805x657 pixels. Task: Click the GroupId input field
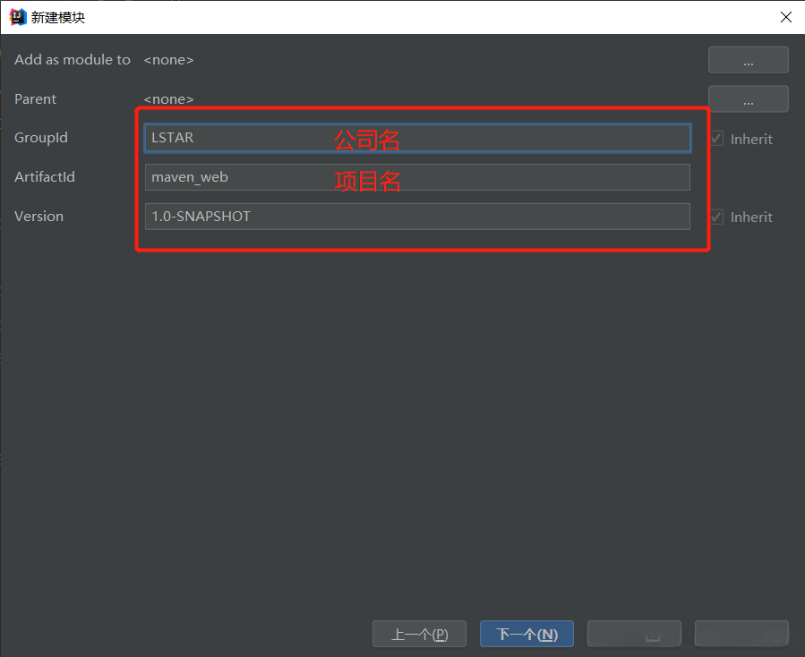coord(417,138)
